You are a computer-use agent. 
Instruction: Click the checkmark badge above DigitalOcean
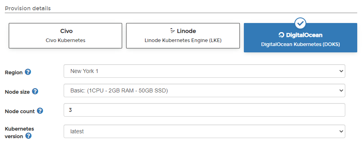click(300, 23)
